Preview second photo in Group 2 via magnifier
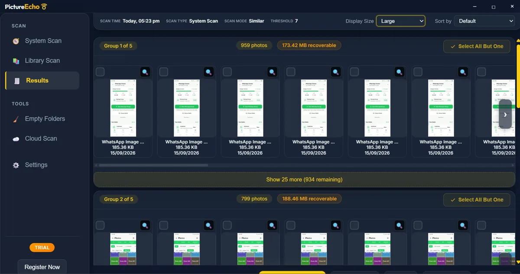 (x=209, y=225)
